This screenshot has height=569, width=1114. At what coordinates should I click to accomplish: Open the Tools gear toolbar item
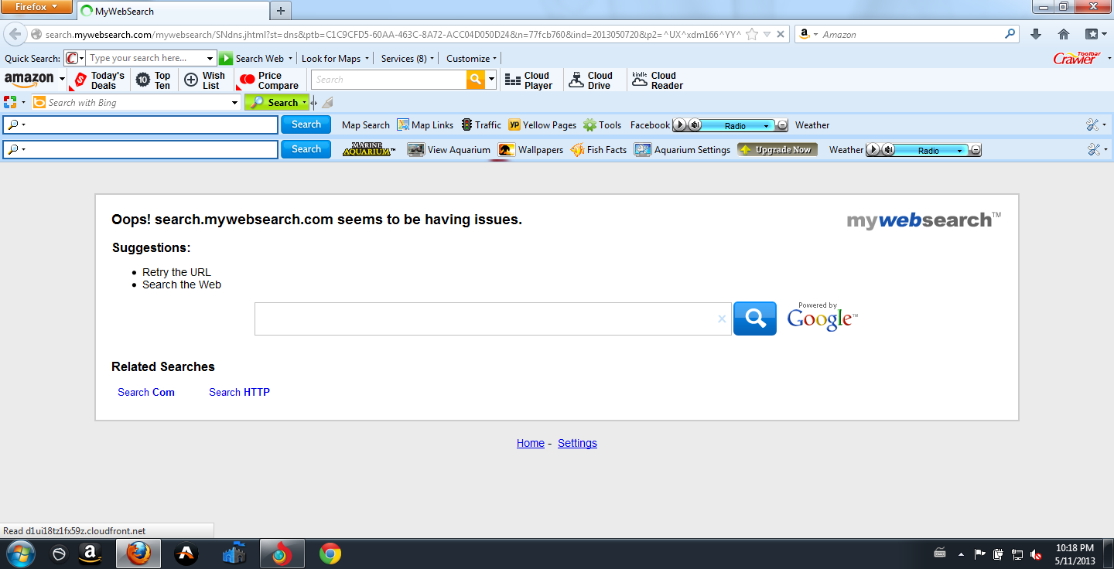[x=602, y=124]
